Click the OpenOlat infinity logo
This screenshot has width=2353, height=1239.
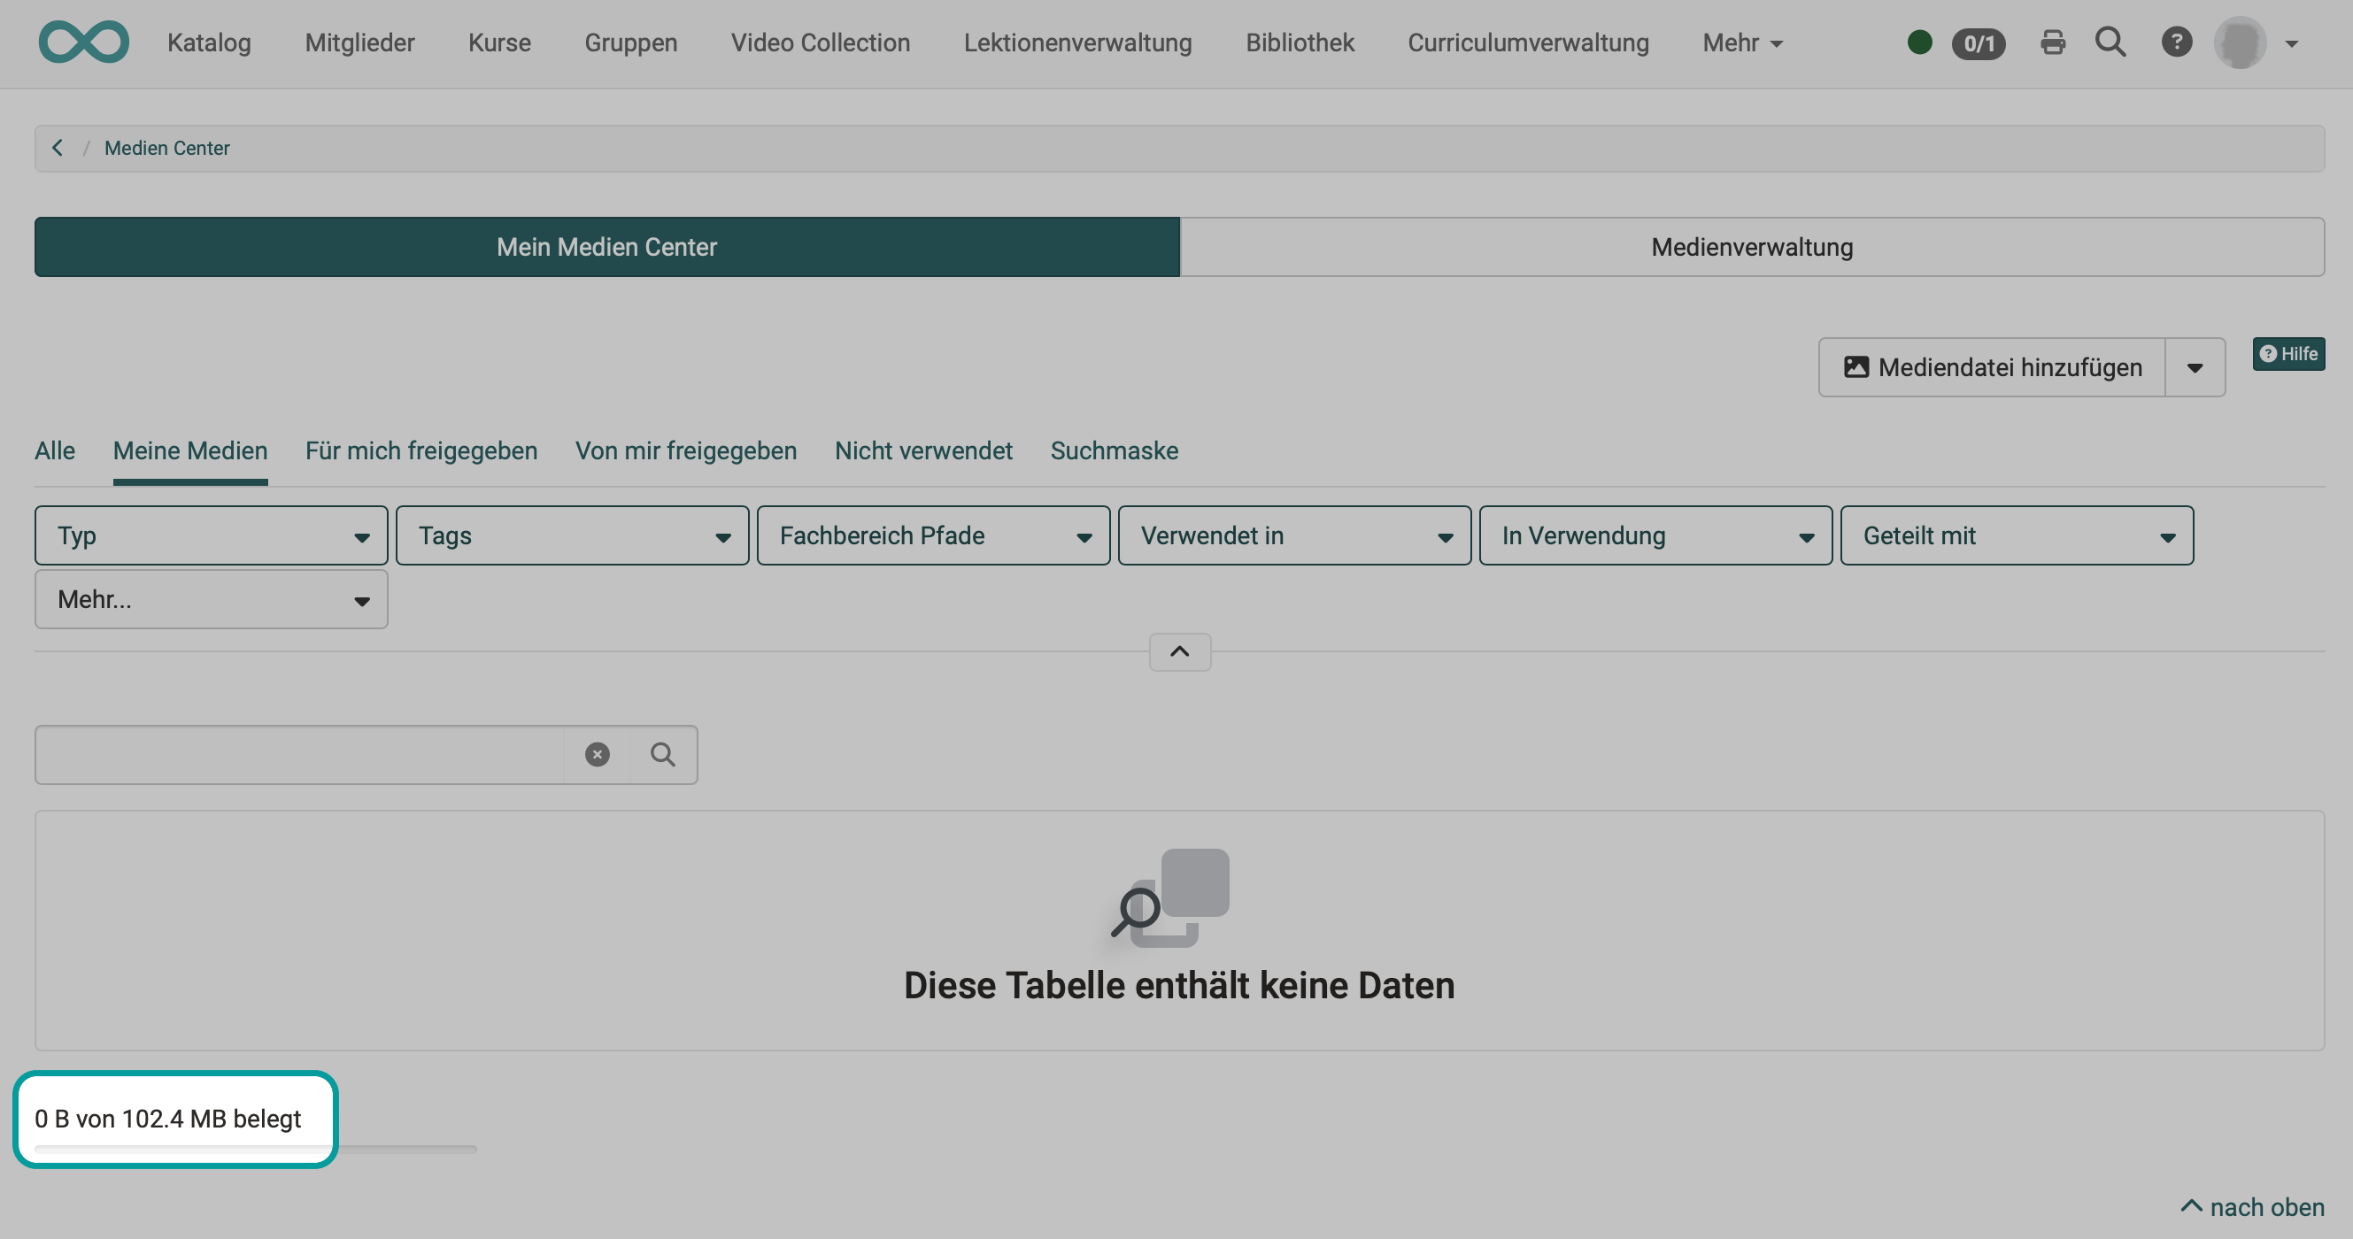click(83, 42)
